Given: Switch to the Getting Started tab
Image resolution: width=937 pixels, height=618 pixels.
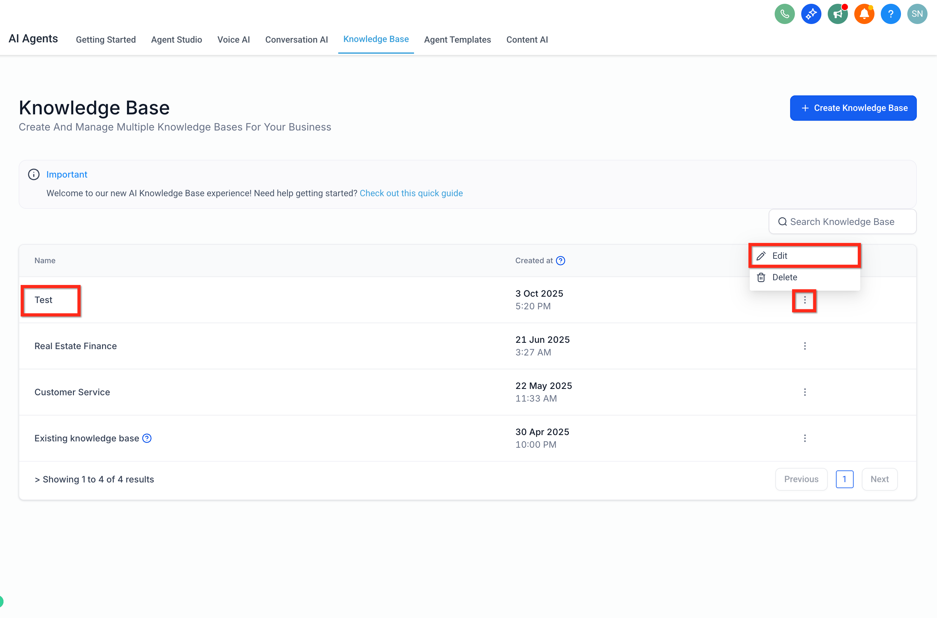Looking at the screenshot, I should pos(105,40).
